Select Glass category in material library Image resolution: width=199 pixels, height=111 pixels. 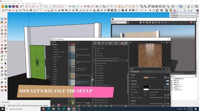pos(55,67)
